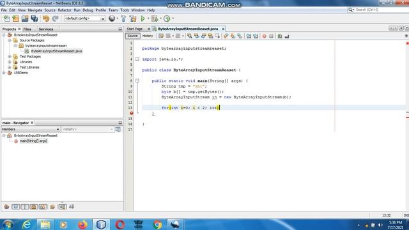
Task: Click the Shift Line Left icon
Action: tap(249, 36)
